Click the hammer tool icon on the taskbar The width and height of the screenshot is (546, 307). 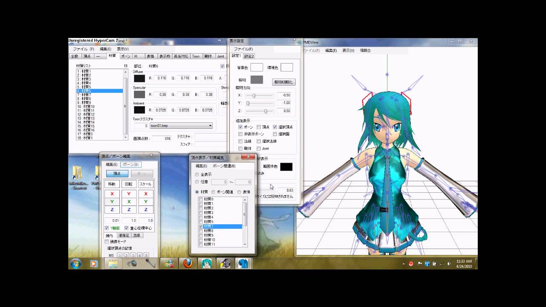132,264
